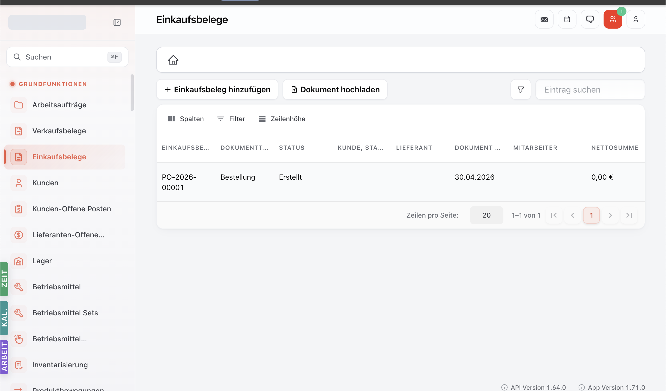Click the App Version info icon
This screenshot has height=391, width=666.
coord(581,387)
